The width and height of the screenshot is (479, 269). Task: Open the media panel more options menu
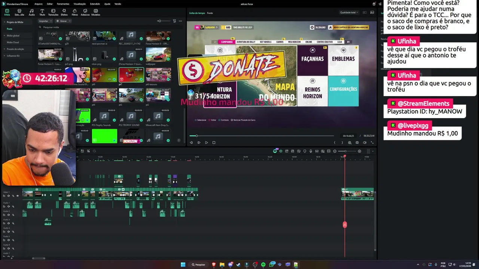pyautogui.click(x=180, y=21)
